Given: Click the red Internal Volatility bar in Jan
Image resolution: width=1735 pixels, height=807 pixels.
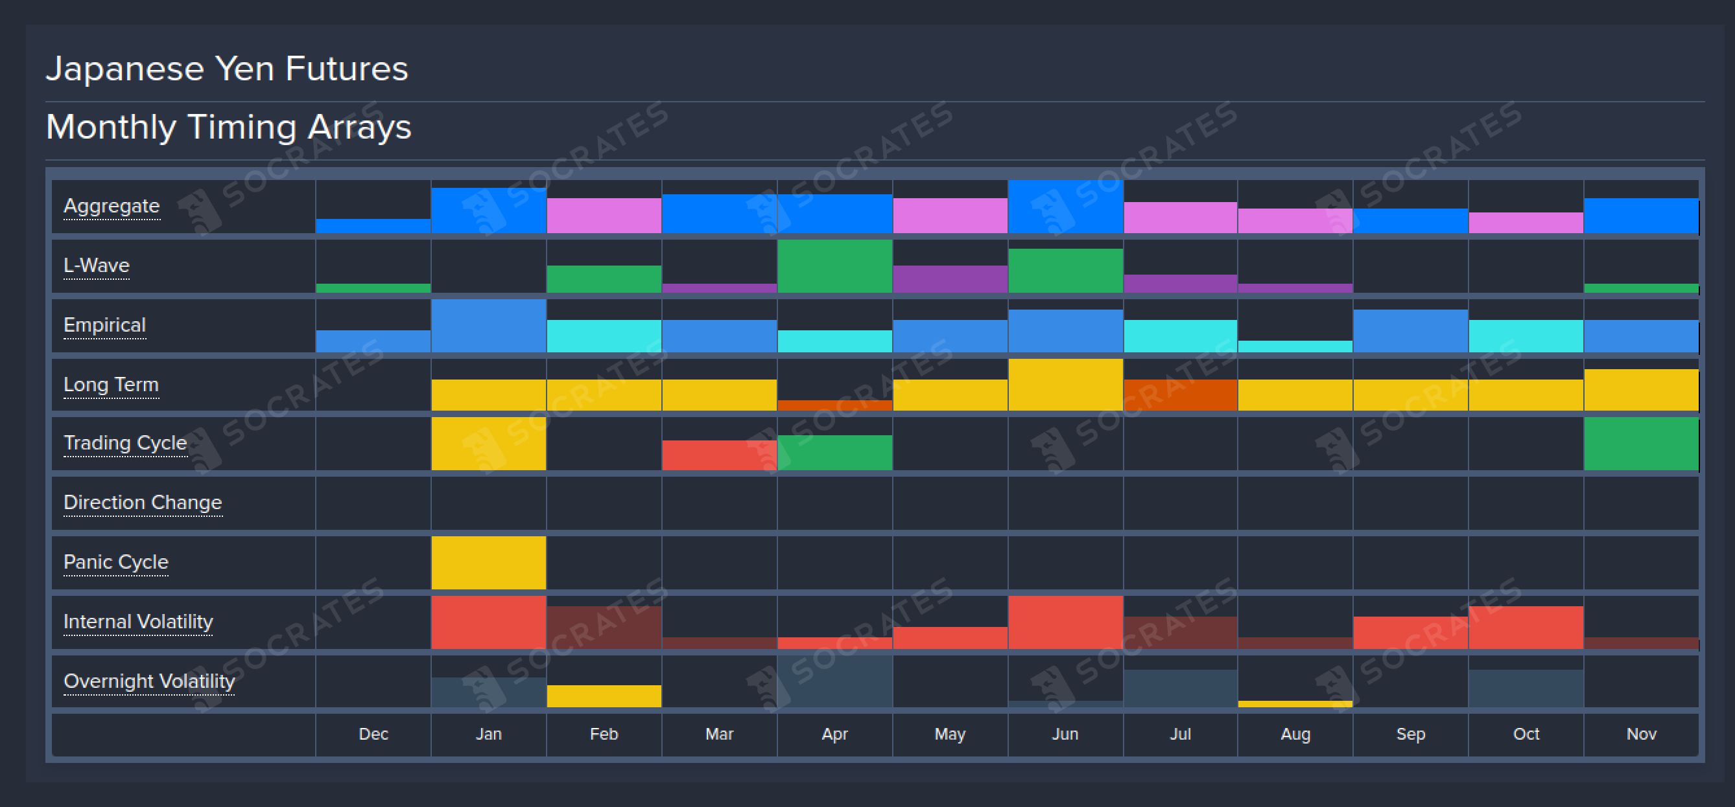Looking at the screenshot, I should (488, 622).
